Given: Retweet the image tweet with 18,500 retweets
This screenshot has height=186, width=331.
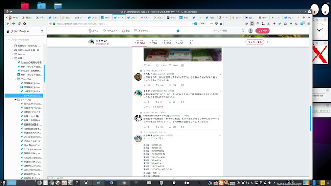Looking at the screenshot, I should click(157, 66).
